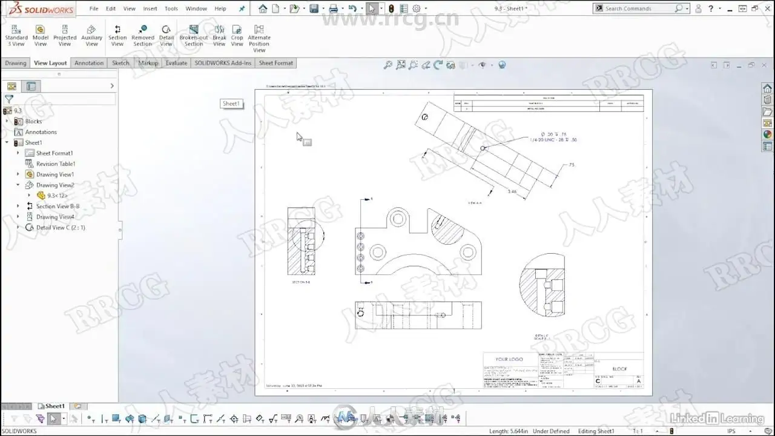Collapse the Drawing View2 node
The width and height of the screenshot is (775, 436).
point(18,185)
